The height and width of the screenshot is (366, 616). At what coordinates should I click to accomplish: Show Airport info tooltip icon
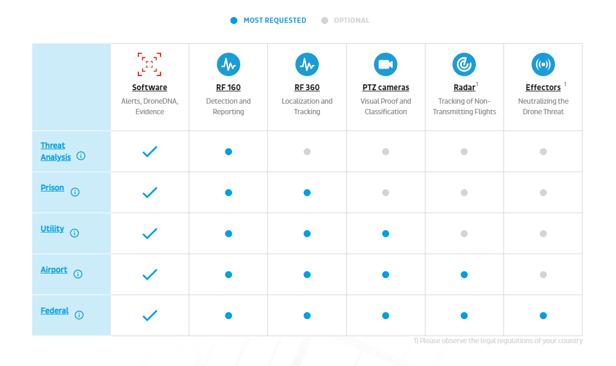[78, 274]
